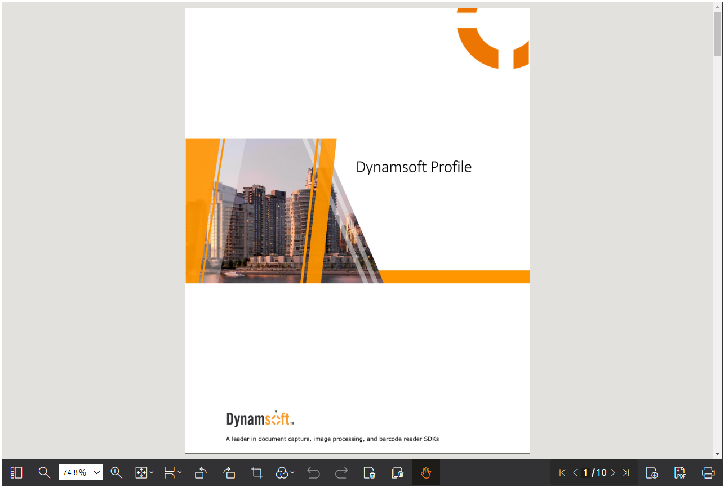Rotate the page clockwise

click(229, 473)
